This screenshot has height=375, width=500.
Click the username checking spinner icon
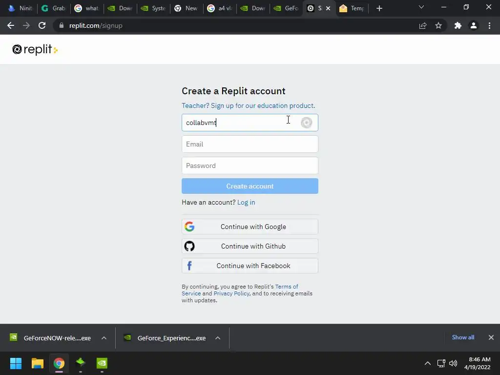click(x=307, y=123)
